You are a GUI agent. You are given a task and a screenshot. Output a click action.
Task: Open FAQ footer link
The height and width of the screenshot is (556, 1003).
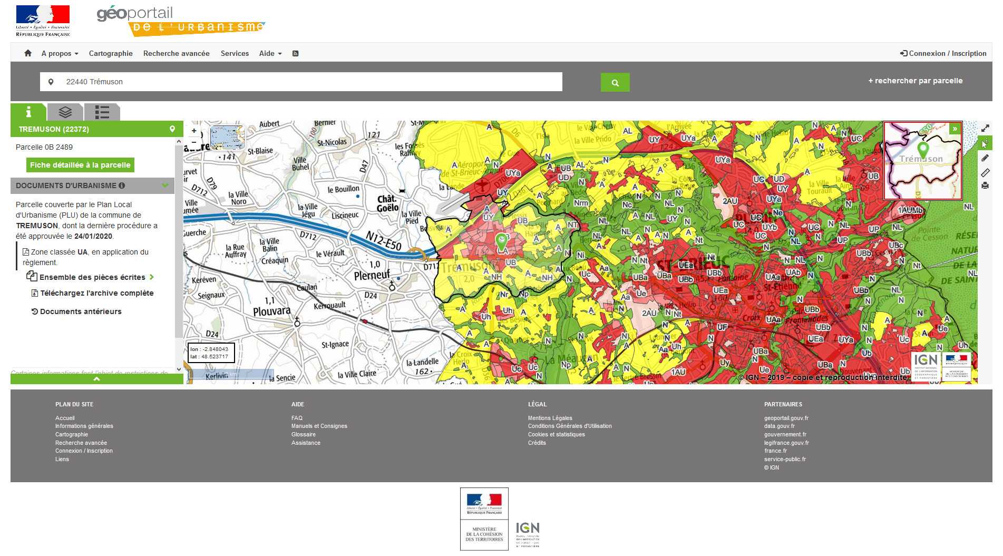[x=297, y=418]
